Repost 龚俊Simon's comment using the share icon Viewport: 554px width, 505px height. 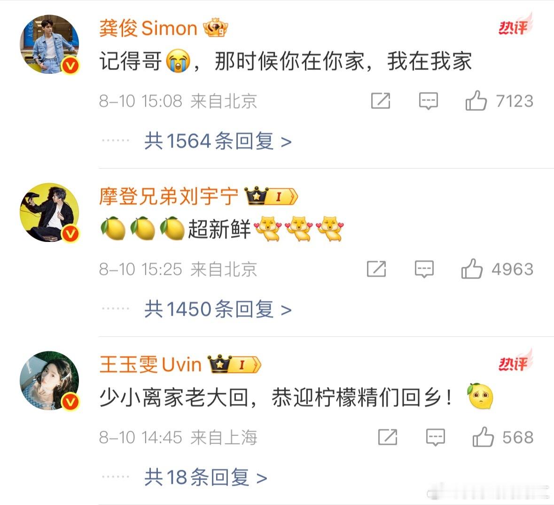pyautogui.click(x=381, y=101)
